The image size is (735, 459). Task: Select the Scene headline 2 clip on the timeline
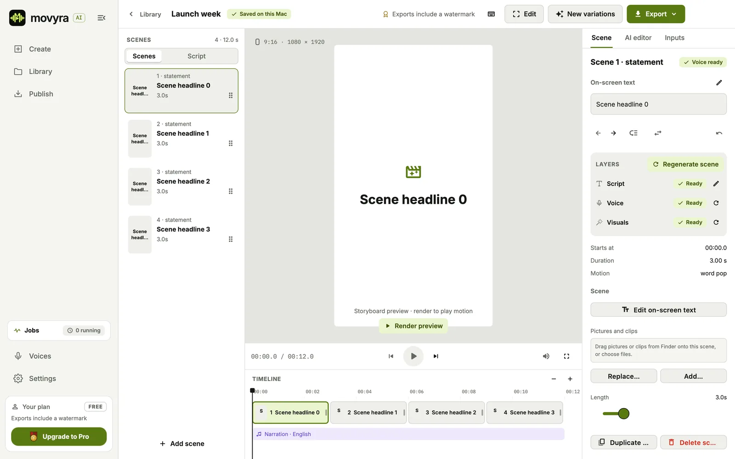446,412
